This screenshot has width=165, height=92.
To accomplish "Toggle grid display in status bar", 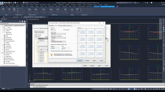I will [x=114, y=89].
